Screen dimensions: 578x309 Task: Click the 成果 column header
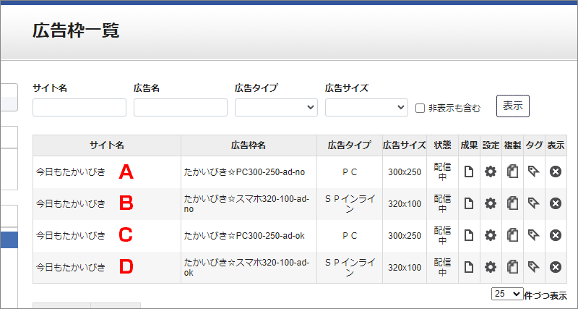click(469, 145)
